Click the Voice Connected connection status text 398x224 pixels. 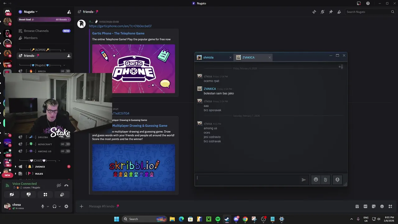(24, 184)
